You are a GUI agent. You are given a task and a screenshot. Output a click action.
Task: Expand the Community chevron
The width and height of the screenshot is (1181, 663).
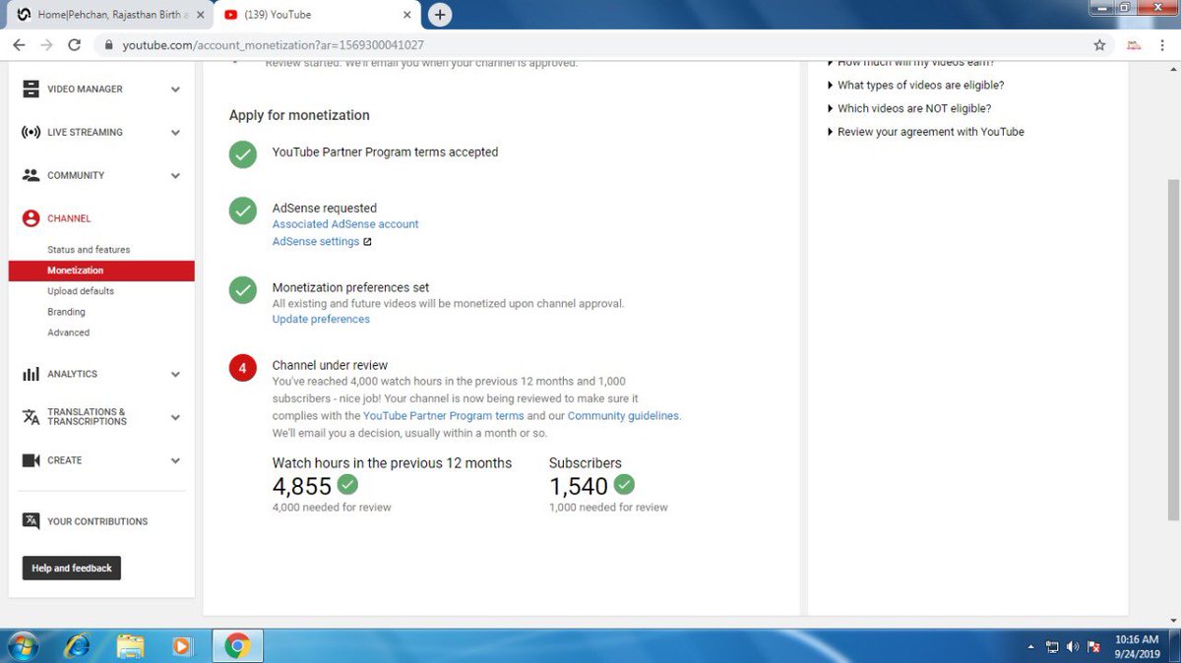coord(175,176)
